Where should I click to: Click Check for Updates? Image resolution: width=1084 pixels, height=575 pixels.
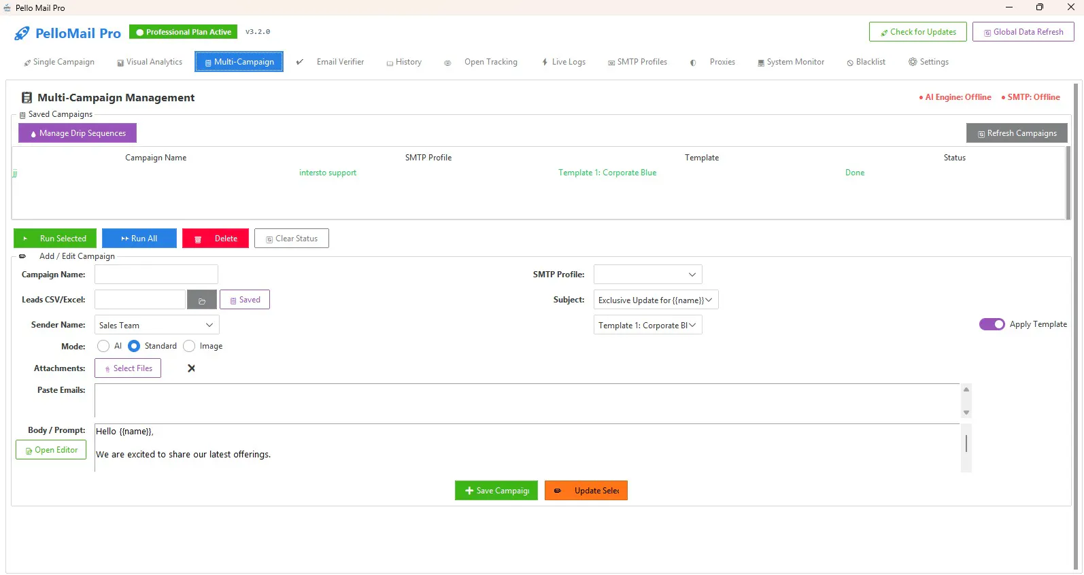(918, 32)
